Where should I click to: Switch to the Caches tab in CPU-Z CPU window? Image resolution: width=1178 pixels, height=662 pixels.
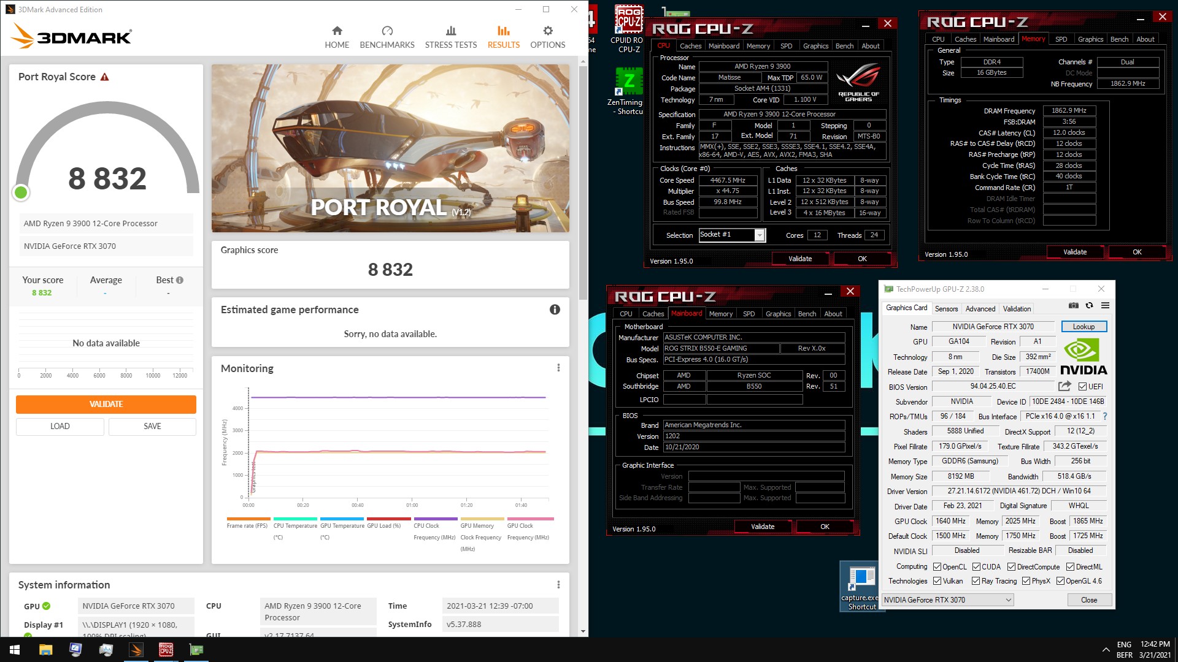tap(690, 46)
